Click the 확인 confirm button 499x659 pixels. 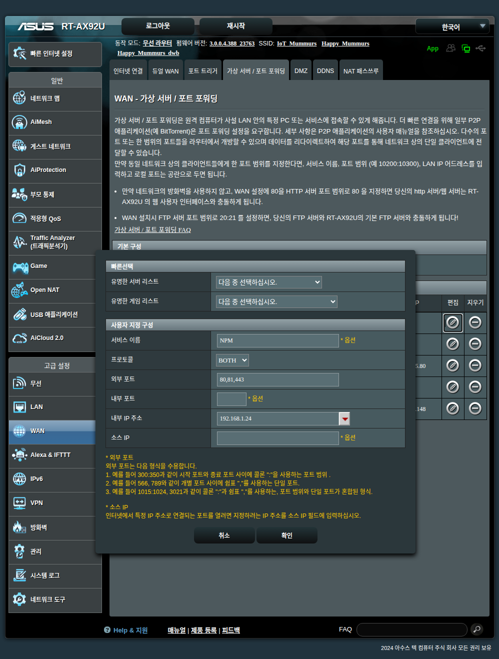[x=286, y=535]
